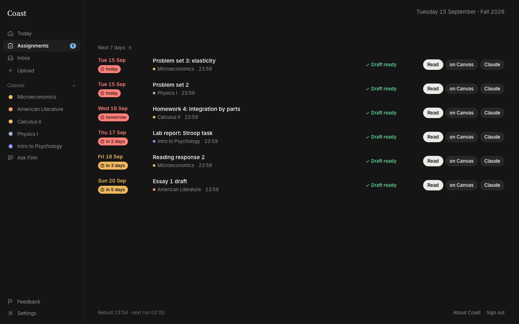Open assignment title Problem set 3: elasticity
Image resolution: width=519 pixels, height=324 pixels.
tap(184, 61)
